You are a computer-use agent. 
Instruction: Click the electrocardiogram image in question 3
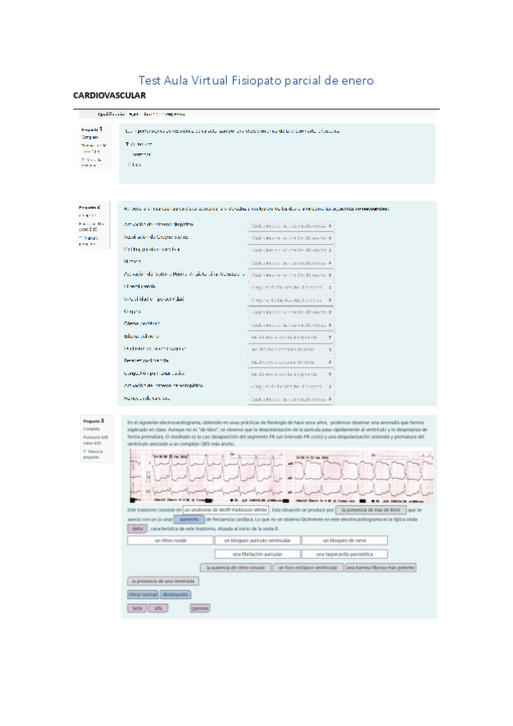tap(281, 475)
